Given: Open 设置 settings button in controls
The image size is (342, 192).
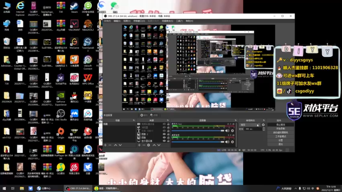Looking at the screenshot, I should click(x=281, y=140).
